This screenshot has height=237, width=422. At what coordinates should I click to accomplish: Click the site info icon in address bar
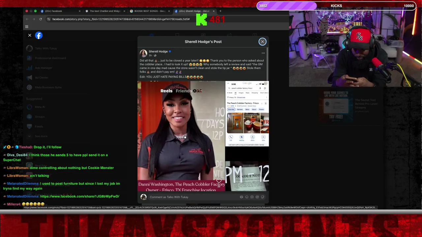click(x=48, y=19)
